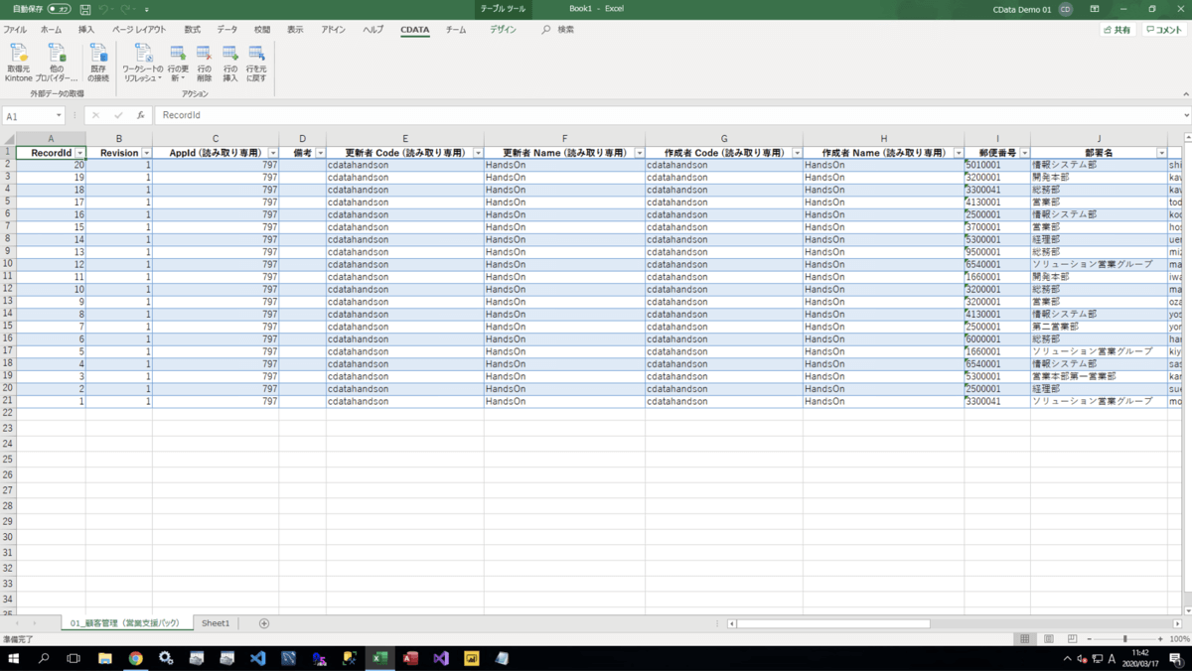This screenshot has height=671, width=1192.
Task: Open Visual Studio Code from taskbar
Action: coord(258,658)
